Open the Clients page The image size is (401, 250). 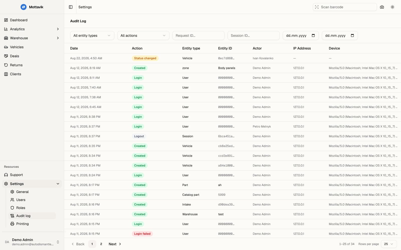pos(32,74)
